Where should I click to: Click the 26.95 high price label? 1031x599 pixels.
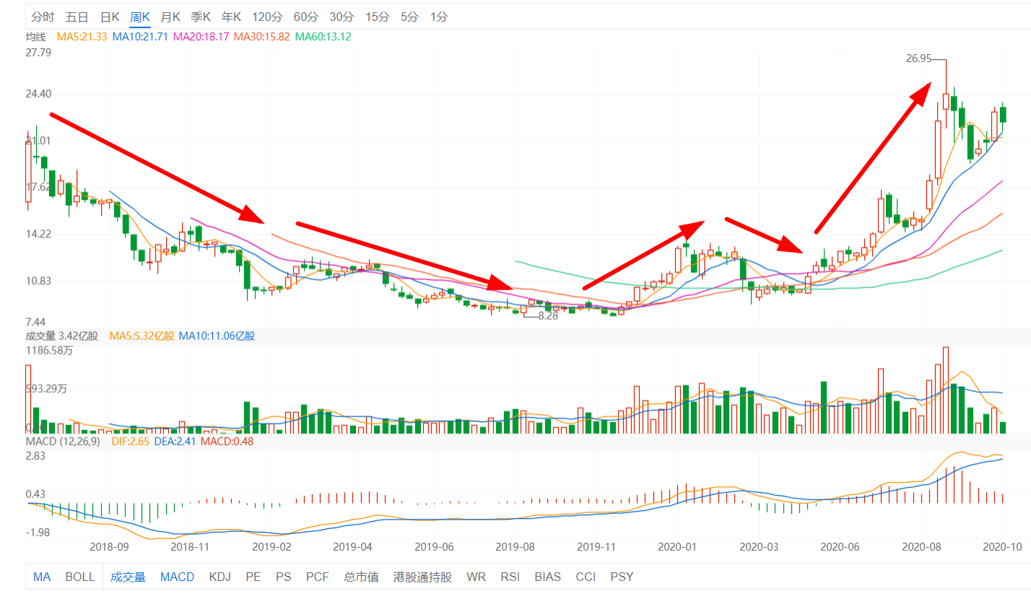click(x=918, y=59)
